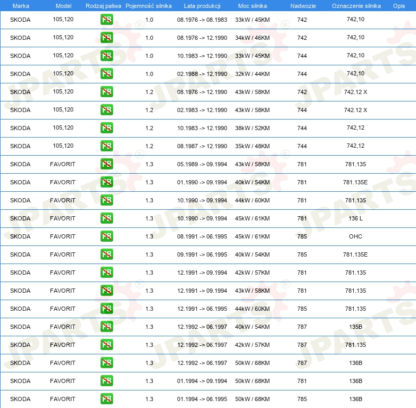Screen dimensions: 416x408
Task: Click the fuel icon in the 02.1983 row
Action: pos(106,109)
